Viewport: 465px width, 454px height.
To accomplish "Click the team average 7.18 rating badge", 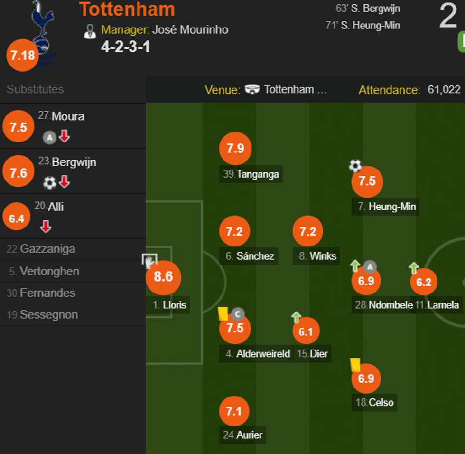I will pyautogui.click(x=22, y=56).
